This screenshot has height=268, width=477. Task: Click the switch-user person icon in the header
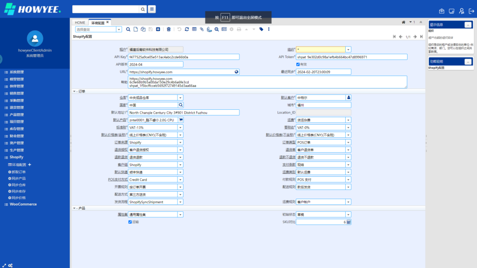pyautogui.click(x=462, y=11)
